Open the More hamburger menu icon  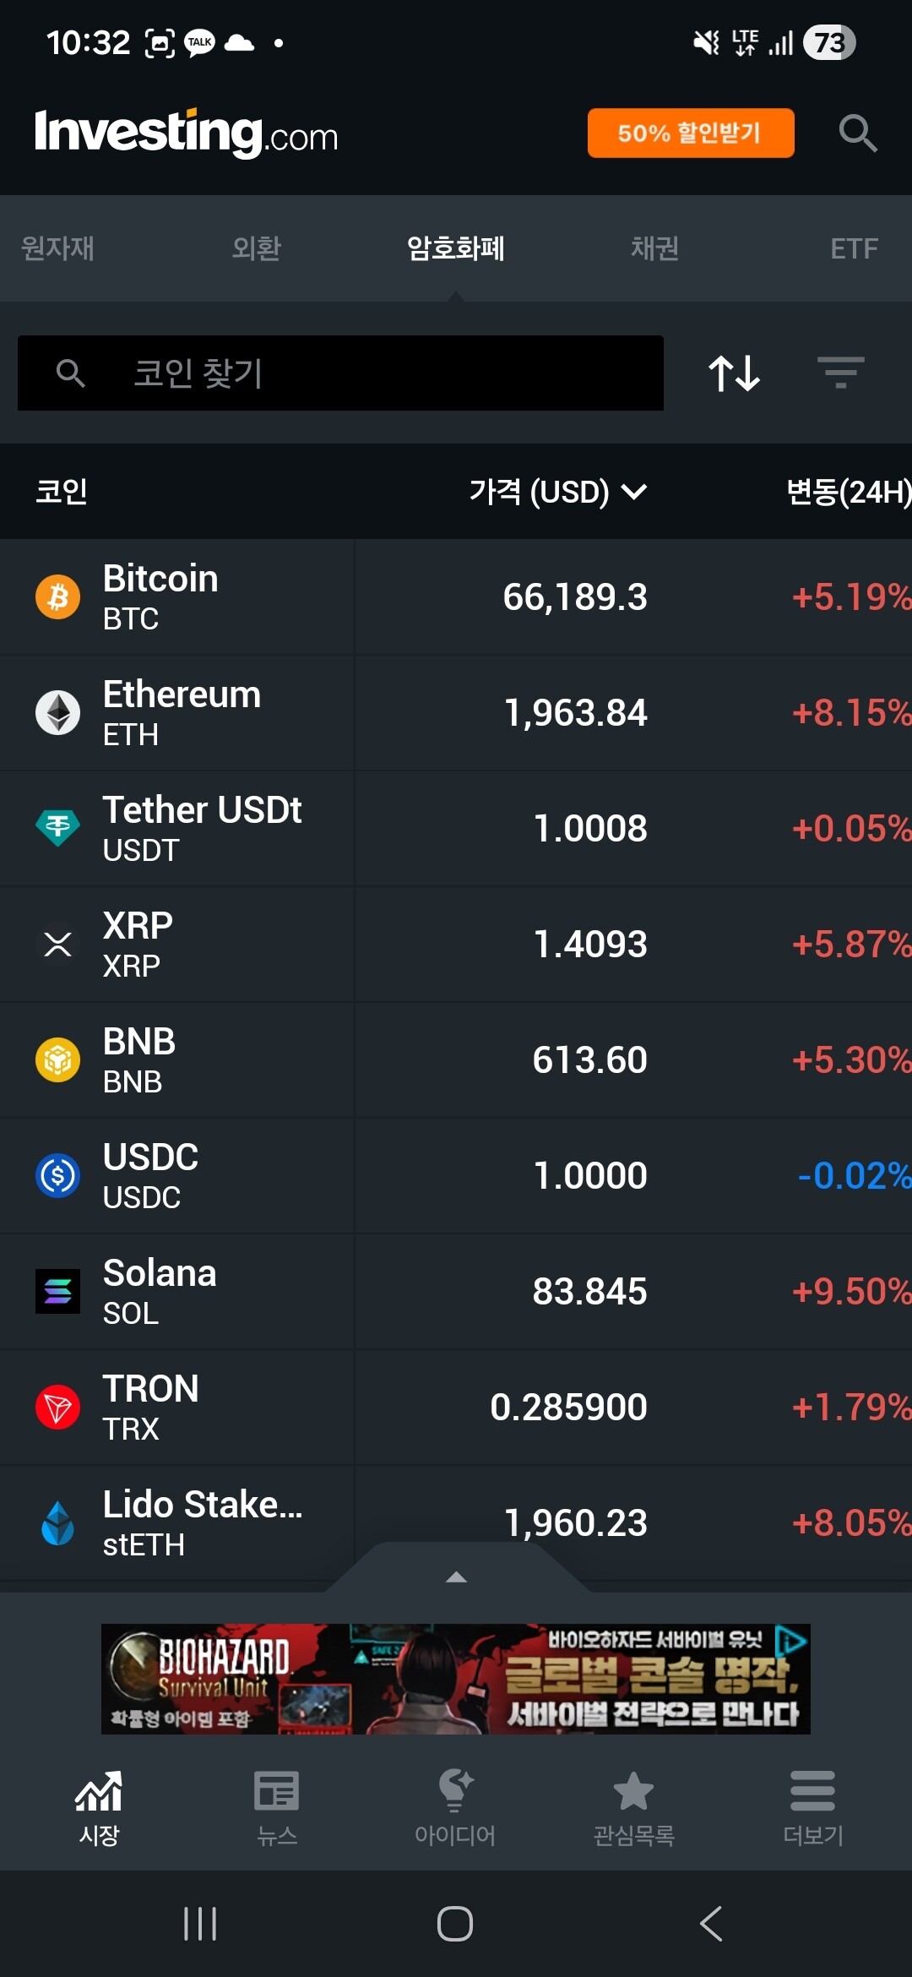[812, 1791]
